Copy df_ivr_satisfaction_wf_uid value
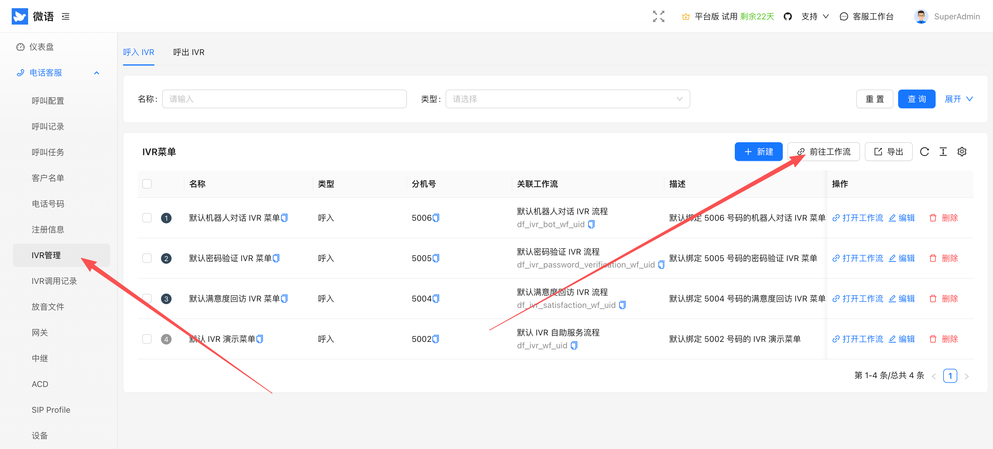This screenshot has height=449, width=993. click(x=622, y=305)
